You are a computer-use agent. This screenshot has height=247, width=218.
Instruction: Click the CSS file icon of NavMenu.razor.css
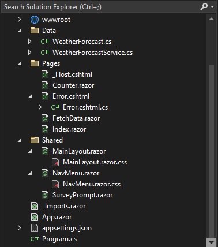point(55,184)
